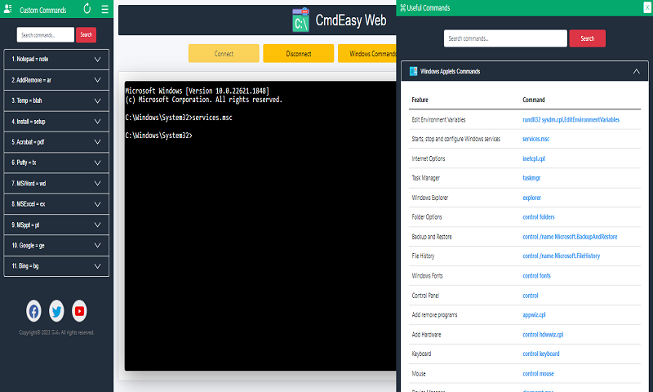Focus the Custom Commands search field

(46, 34)
